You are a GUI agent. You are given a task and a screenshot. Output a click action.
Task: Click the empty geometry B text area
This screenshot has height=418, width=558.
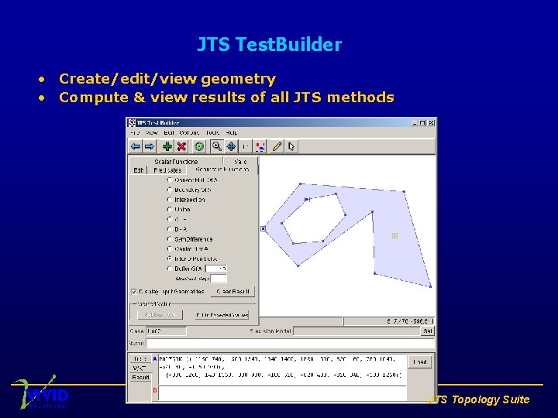click(282, 393)
